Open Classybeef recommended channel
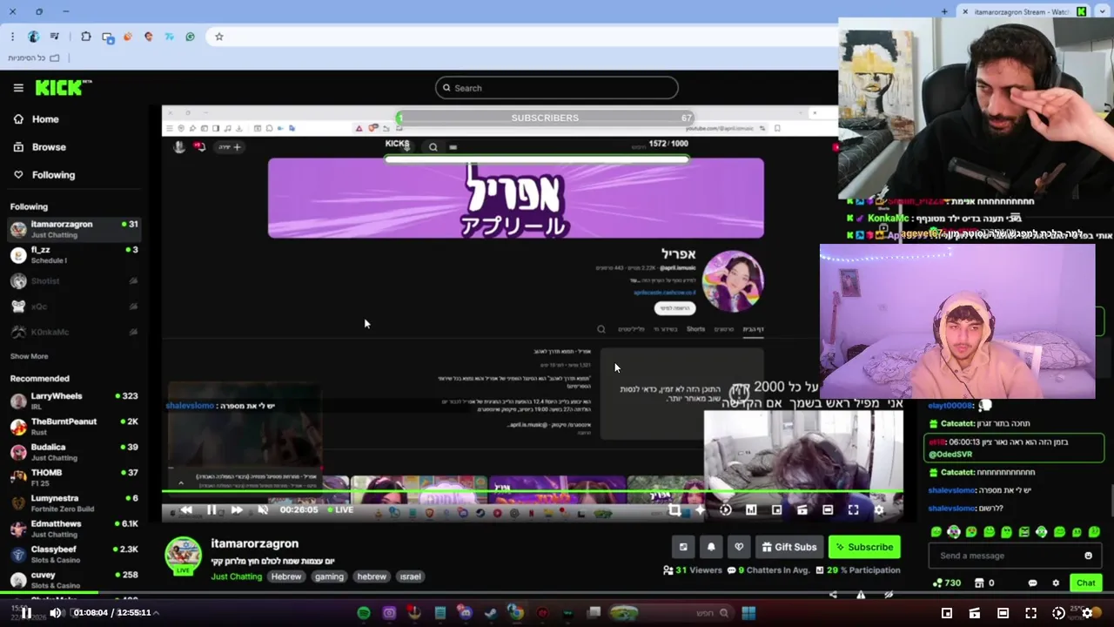The height and width of the screenshot is (627, 1114). 74,554
